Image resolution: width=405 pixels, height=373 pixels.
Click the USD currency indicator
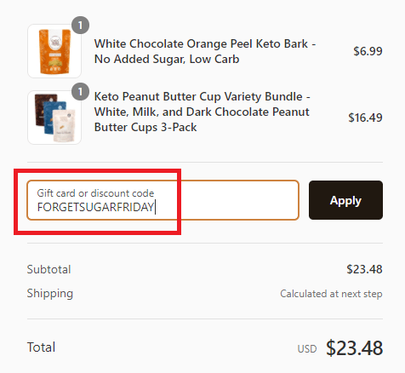pyautogui.click(x=307, y=348)
